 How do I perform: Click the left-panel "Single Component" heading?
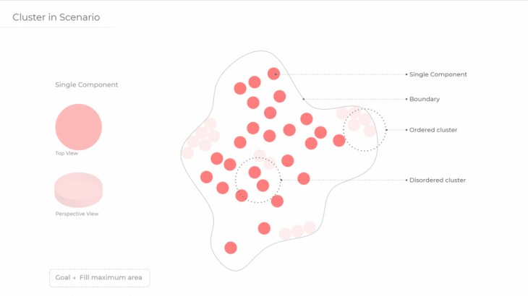tap(87, 84)
